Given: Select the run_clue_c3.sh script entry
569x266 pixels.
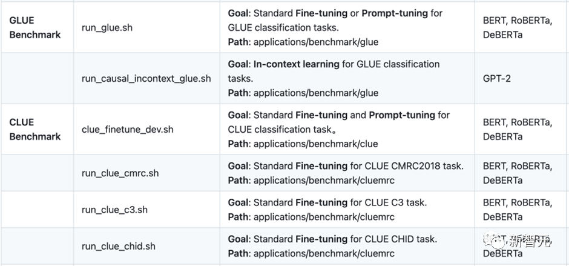Looking at the screenshot, I should [114, 209].
